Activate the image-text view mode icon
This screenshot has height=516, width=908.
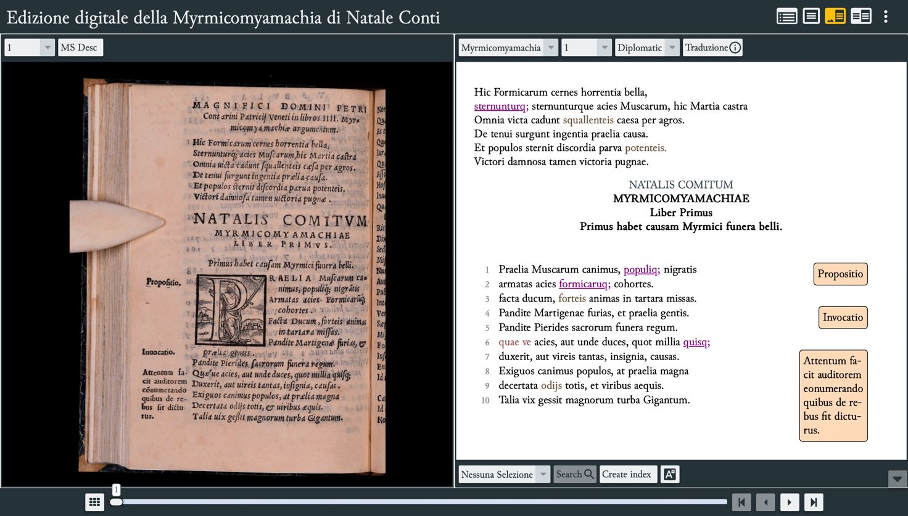click(x=835, y=17)
